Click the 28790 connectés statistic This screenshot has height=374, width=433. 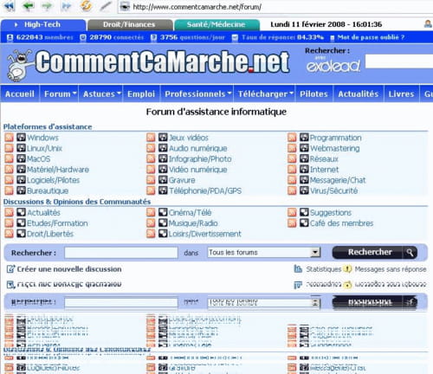click(x=116, y=37)
